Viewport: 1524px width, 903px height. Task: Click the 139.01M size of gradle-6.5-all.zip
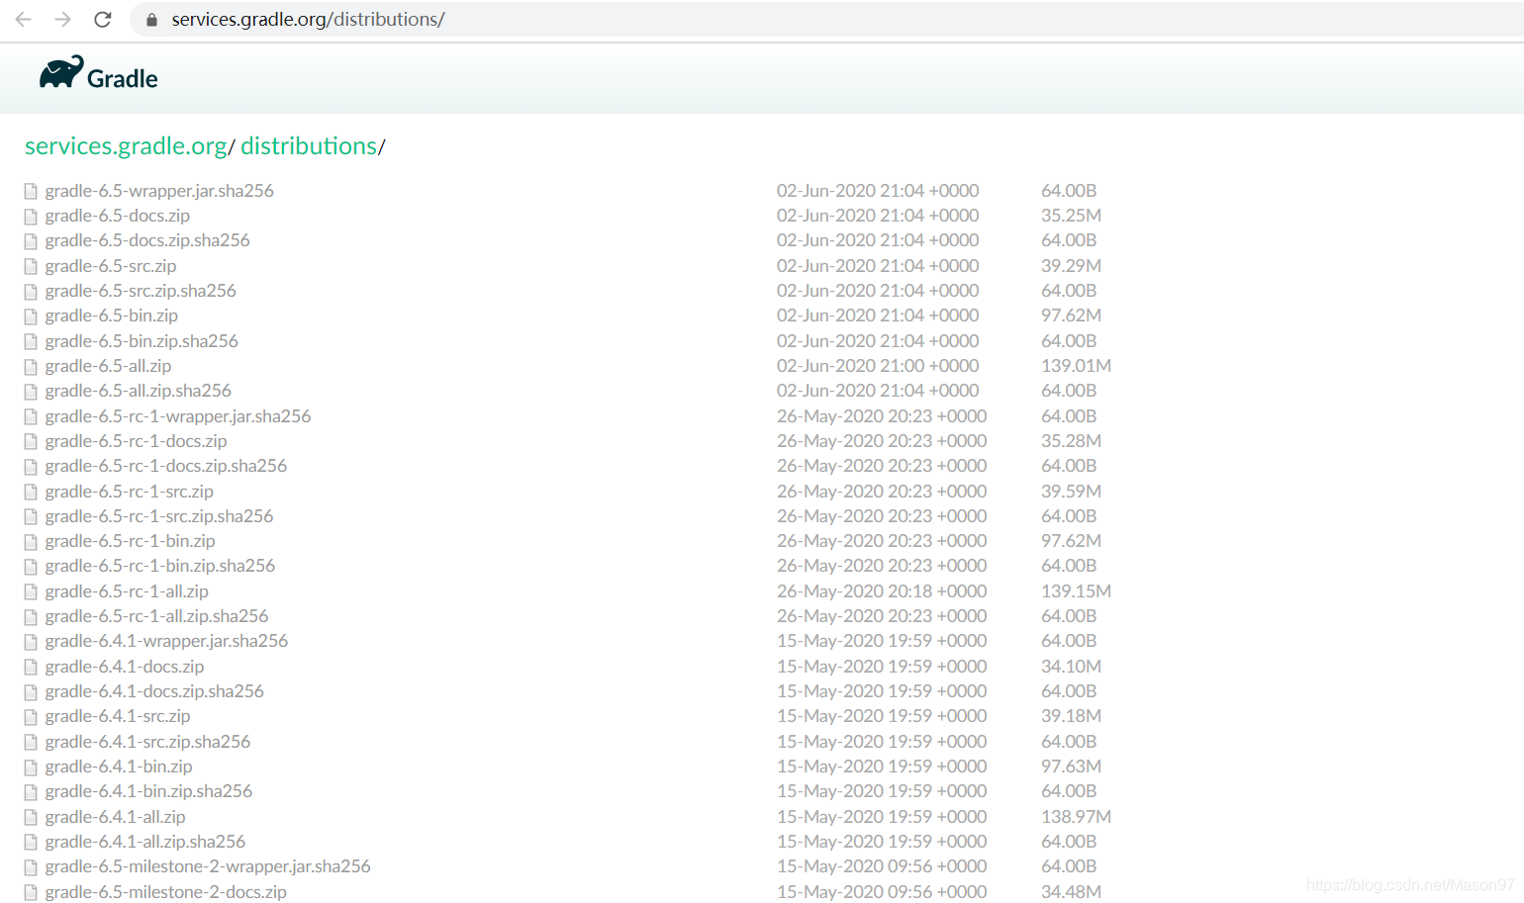(1076, 366)
